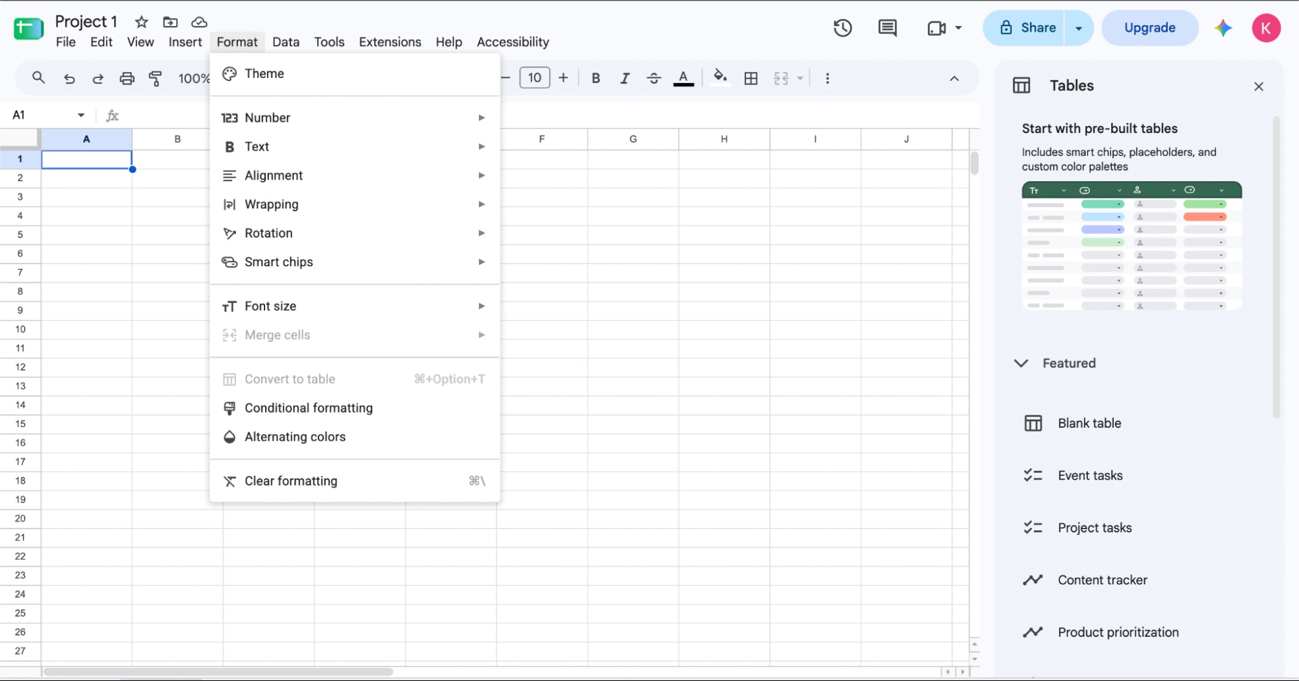Open the borders tool

point(751,79)
